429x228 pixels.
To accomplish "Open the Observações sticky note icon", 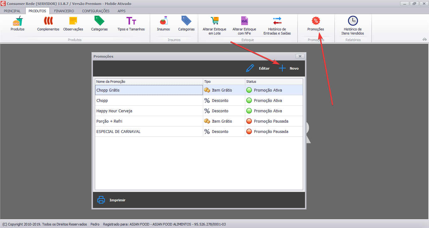I will click(x=73, y=21).
